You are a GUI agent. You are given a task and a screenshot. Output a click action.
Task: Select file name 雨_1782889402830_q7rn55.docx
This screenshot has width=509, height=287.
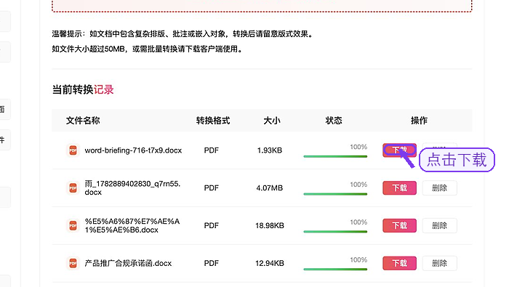[x=132, y=188]
